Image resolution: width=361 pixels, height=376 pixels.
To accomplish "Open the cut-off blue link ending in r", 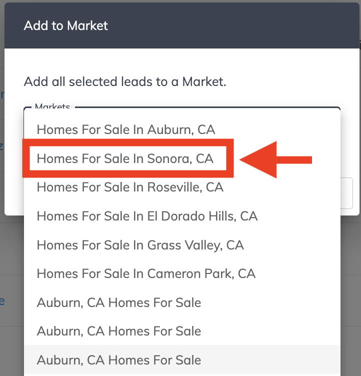I will point(2,94).
